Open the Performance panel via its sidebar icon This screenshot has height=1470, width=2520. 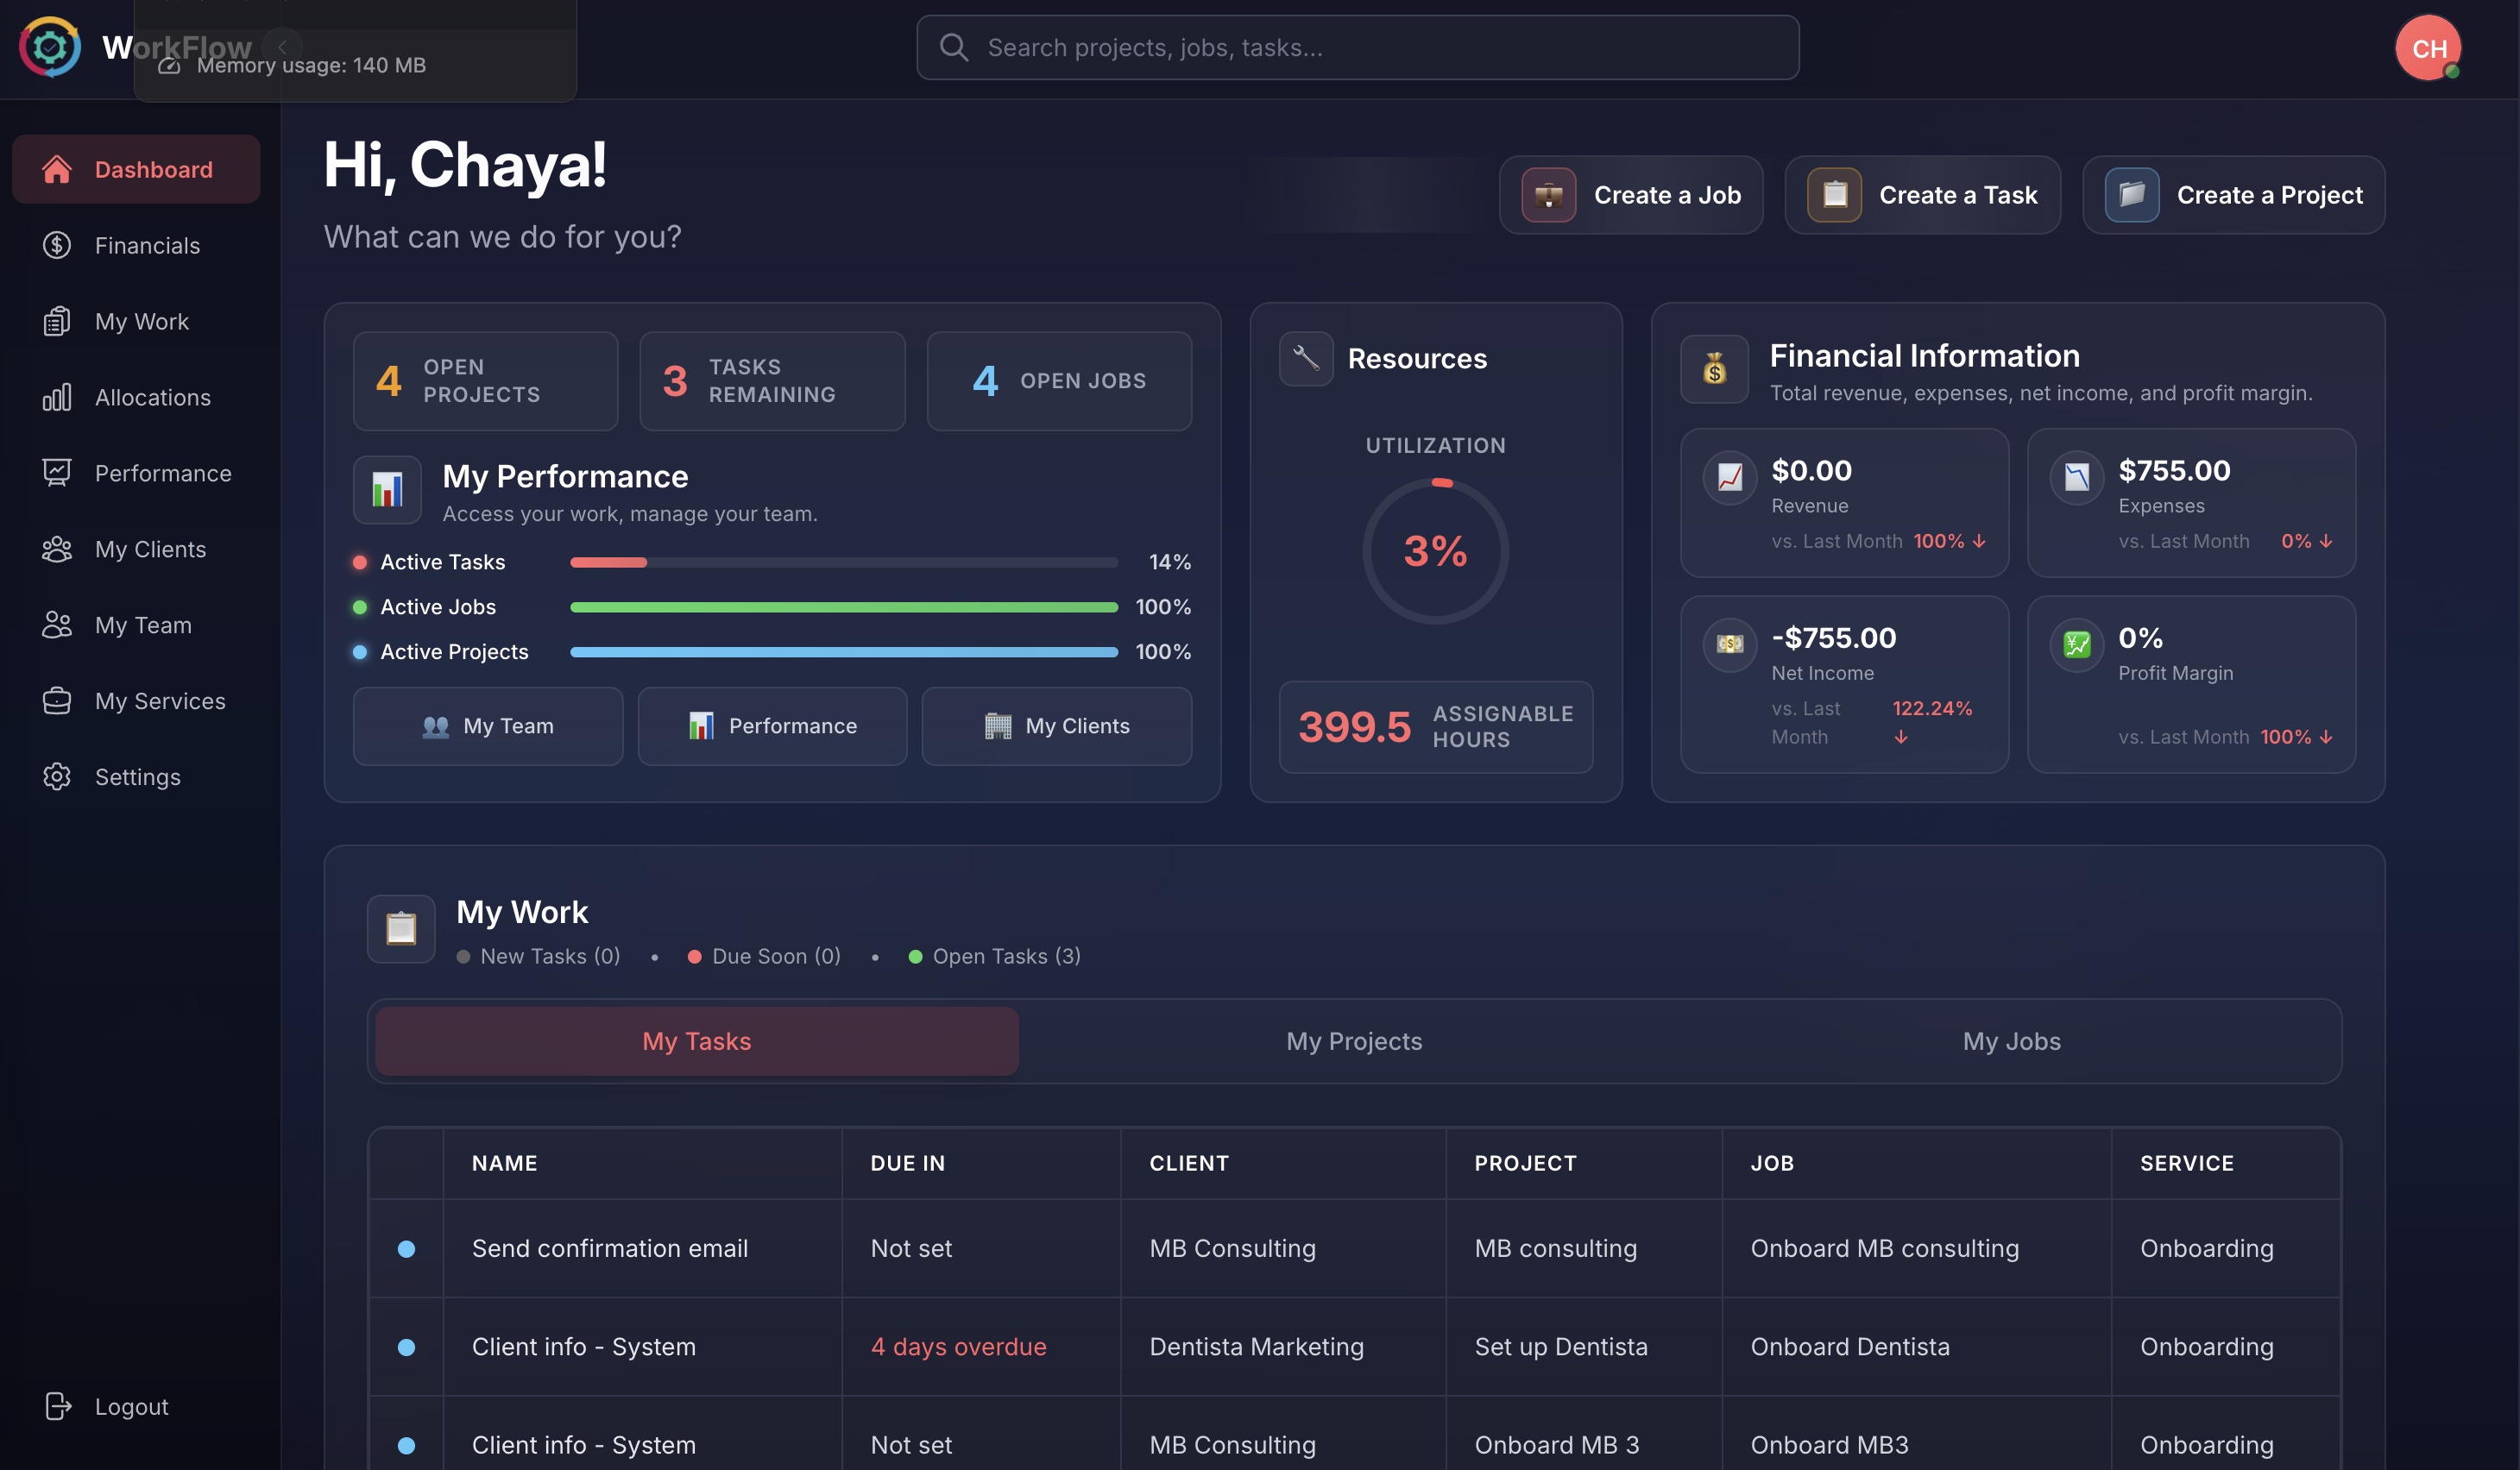tap(57, 473)
